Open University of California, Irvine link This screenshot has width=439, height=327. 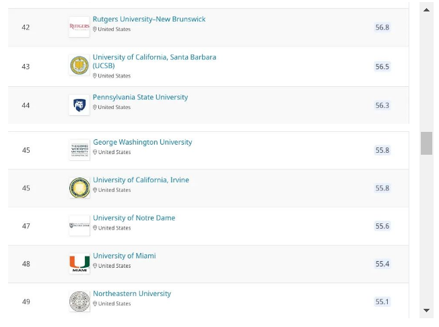(x=141, y=180)
